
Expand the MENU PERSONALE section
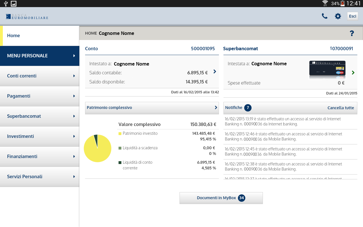[x=40, y=56]
